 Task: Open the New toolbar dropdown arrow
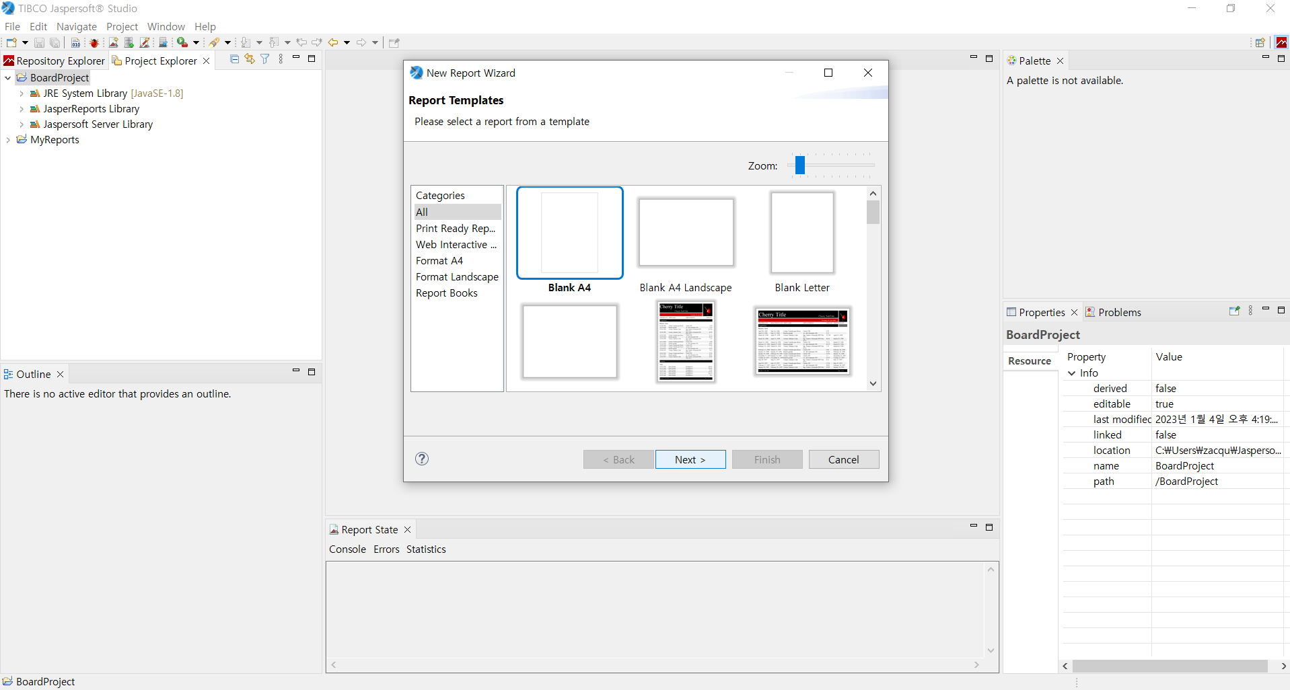(26, 42)
